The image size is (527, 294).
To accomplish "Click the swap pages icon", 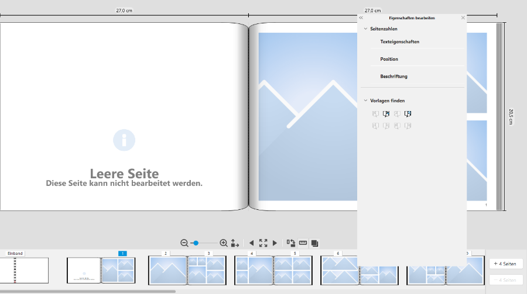I will click(291, 243).
